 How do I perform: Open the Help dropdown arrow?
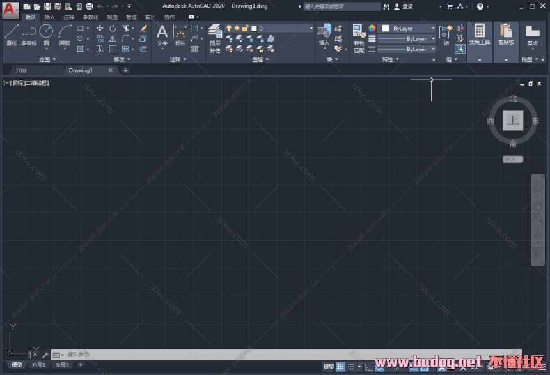pos(487,6)
